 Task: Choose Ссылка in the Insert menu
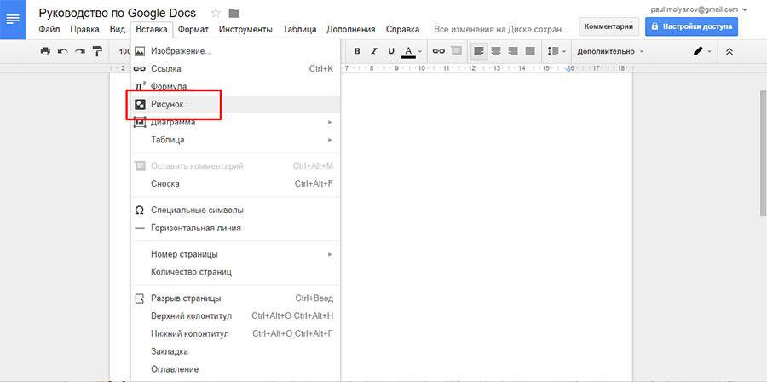click(235, 68)
